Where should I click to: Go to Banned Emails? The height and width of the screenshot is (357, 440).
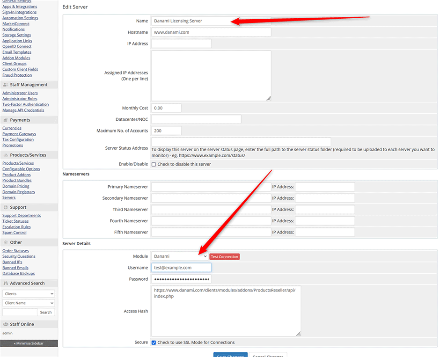pyautogui.click(x=15, y=268)
